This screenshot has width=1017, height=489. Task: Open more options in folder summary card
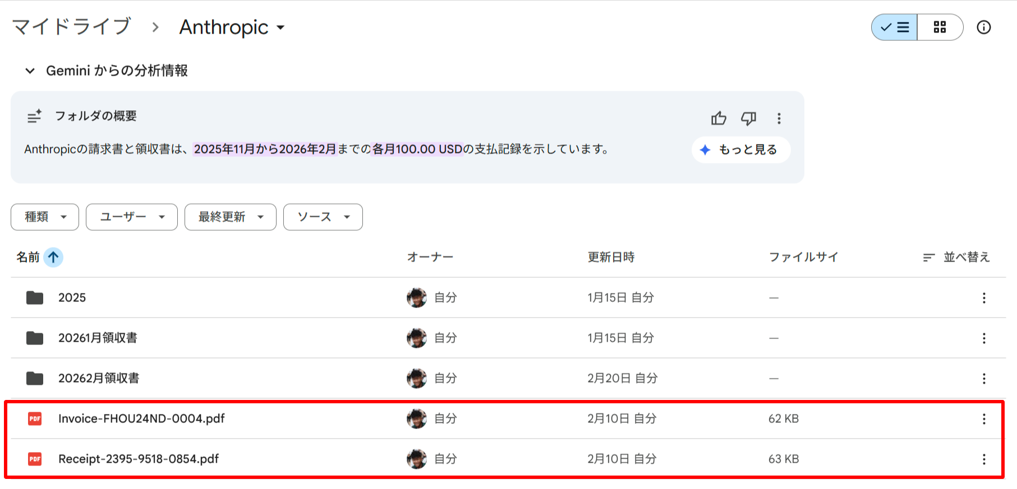click(779, 118)
